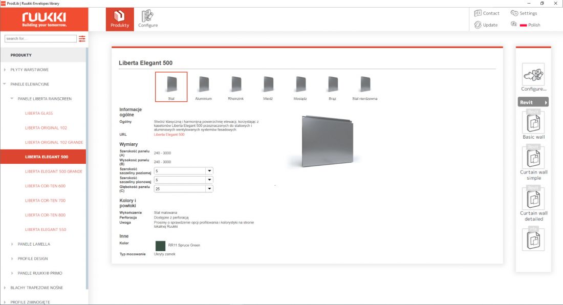The width and height of the screenshot is (563, 305).
Task: Click the RR11 Spruce Green color swatch
Action: [160, 246]
